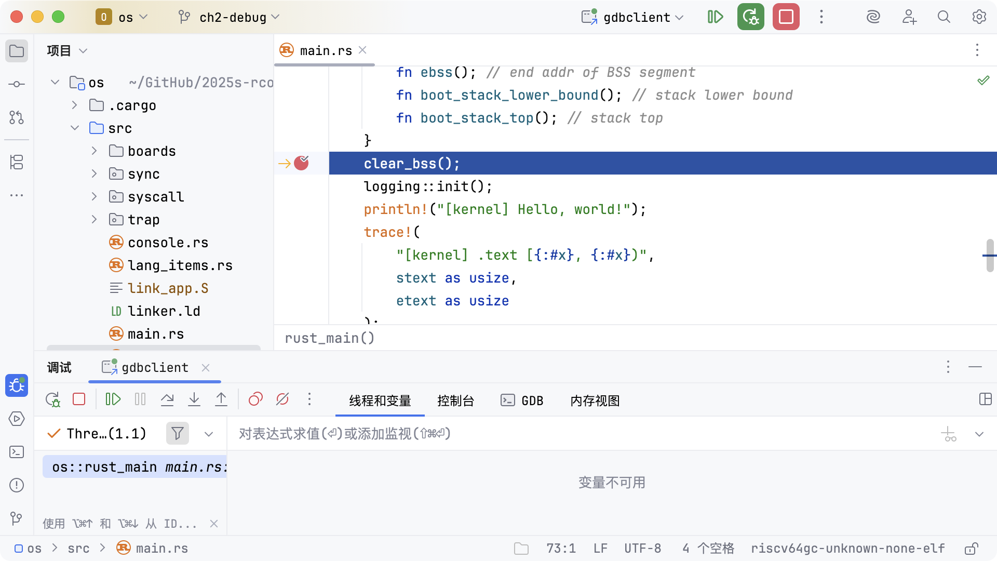Click Step Over in debug toolbar
The width and height of the screenshot is (997, 561).
[x=167, y=399]
